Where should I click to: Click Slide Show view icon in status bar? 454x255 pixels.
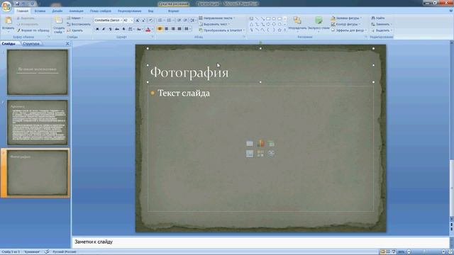[394, 252]
